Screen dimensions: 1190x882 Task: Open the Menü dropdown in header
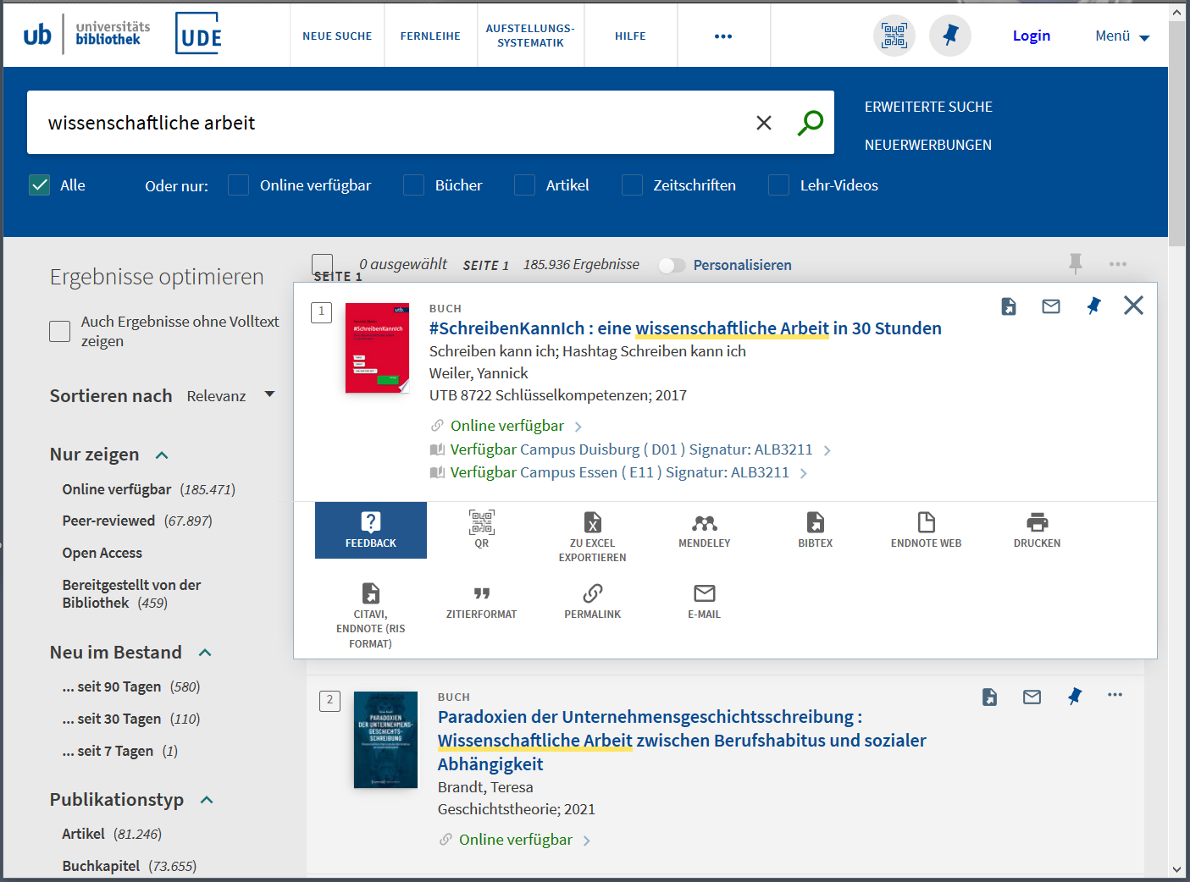[1121, 36]
